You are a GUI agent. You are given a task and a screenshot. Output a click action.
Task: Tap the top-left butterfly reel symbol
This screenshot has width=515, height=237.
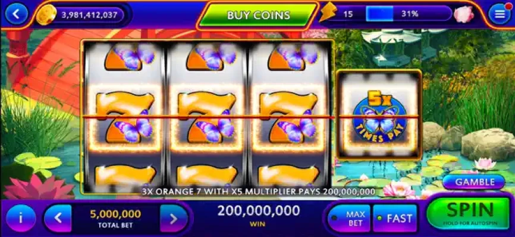tap(130, 57)
